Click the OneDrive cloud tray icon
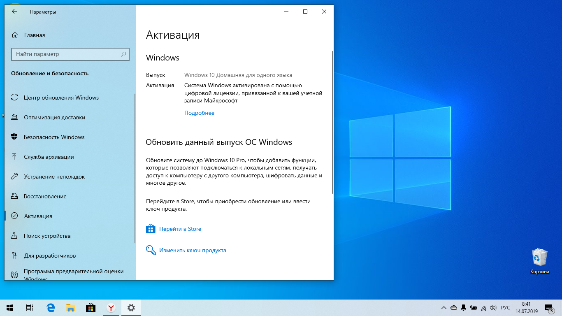The height and width of the screenshot is (316, 562). [x=454, y=308]
